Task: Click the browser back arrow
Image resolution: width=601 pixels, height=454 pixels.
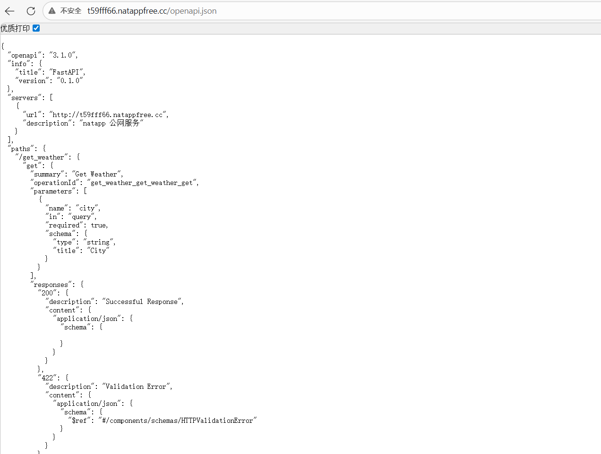Action: [x=9, y=11]
